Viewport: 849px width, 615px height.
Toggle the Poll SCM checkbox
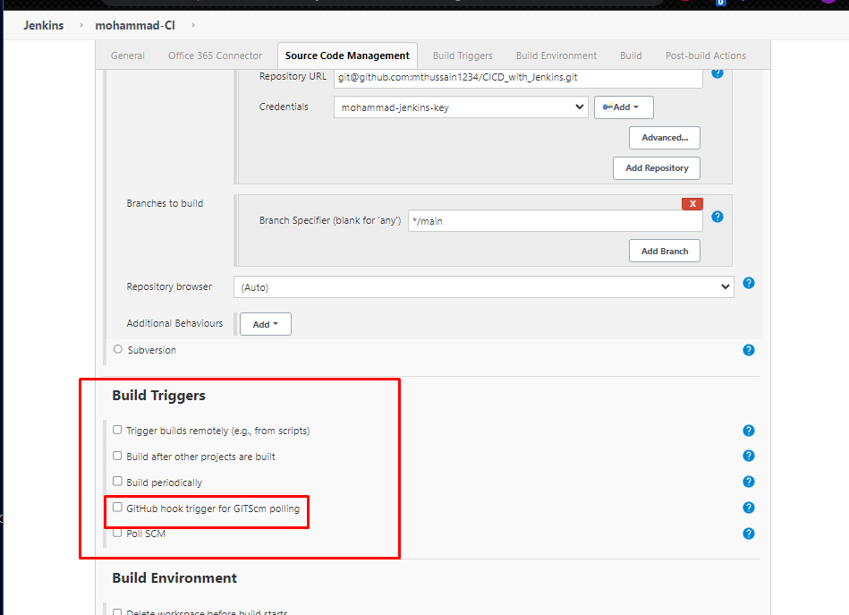click(117, 533)
